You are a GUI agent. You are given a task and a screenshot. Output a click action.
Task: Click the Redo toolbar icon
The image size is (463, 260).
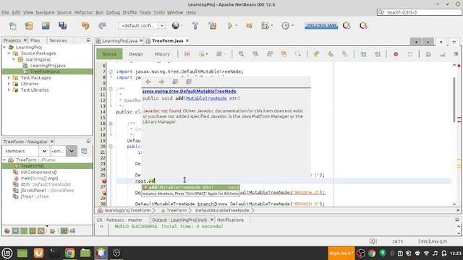(102, 26)
